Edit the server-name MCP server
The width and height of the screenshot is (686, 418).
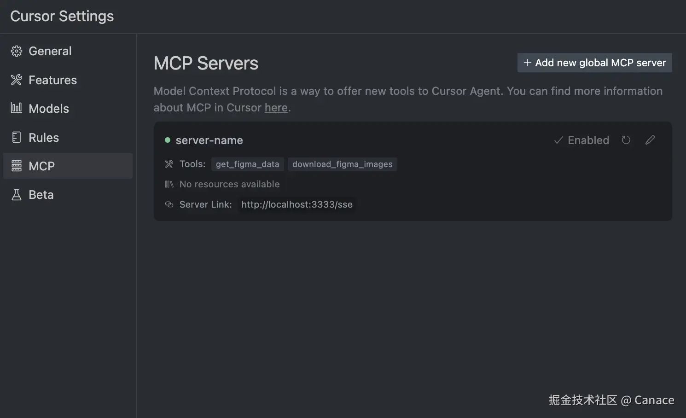[650, 140]
